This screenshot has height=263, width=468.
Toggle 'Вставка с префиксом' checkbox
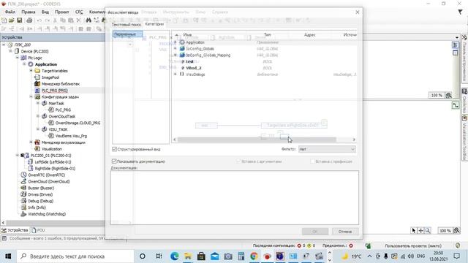coord(312,161)
